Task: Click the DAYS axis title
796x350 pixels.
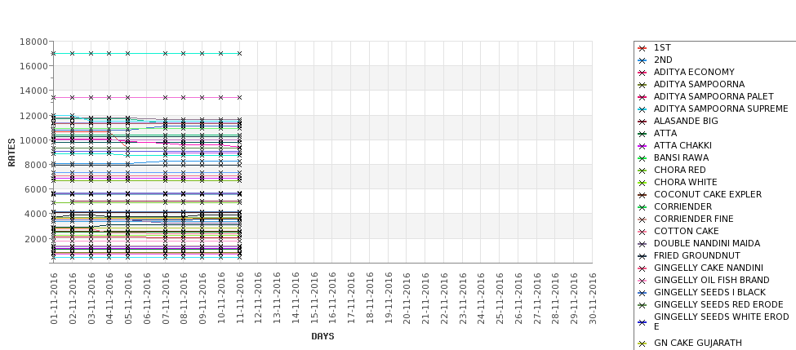Action: pos(322,336)
